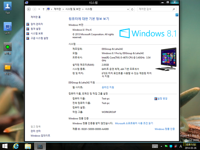Click the all-in-one PC picture
200x150 pixels.
coord(166,59)
